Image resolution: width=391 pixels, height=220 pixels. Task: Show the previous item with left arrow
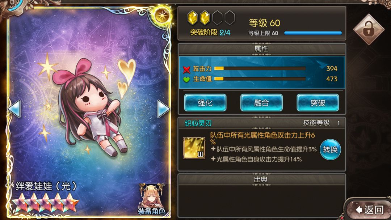point(14,109)
